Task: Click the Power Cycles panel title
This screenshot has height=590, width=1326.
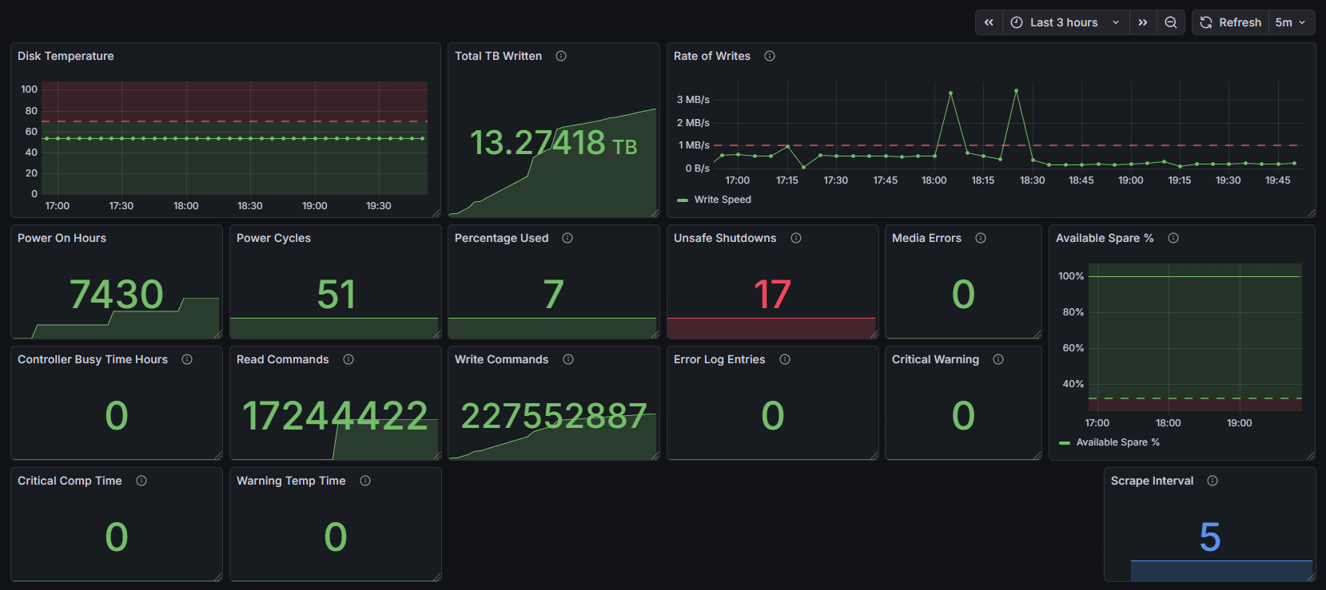Action: click(x=273, y=238)
